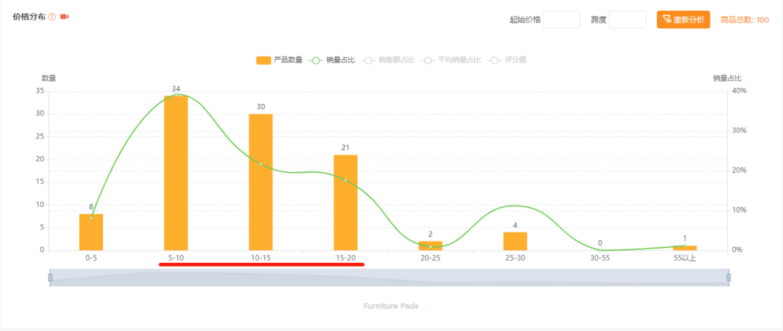Viewport: 783px width, 331px height.
Task: Click the 55以上 axis label
Action: (684, 258)
